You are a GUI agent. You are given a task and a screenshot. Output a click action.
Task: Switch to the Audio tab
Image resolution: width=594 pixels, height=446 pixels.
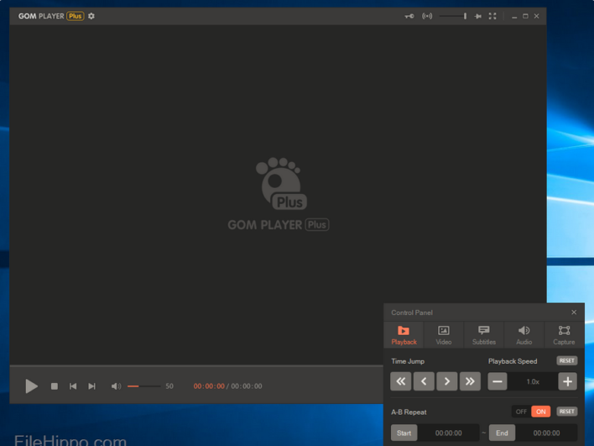pos(524,335)
